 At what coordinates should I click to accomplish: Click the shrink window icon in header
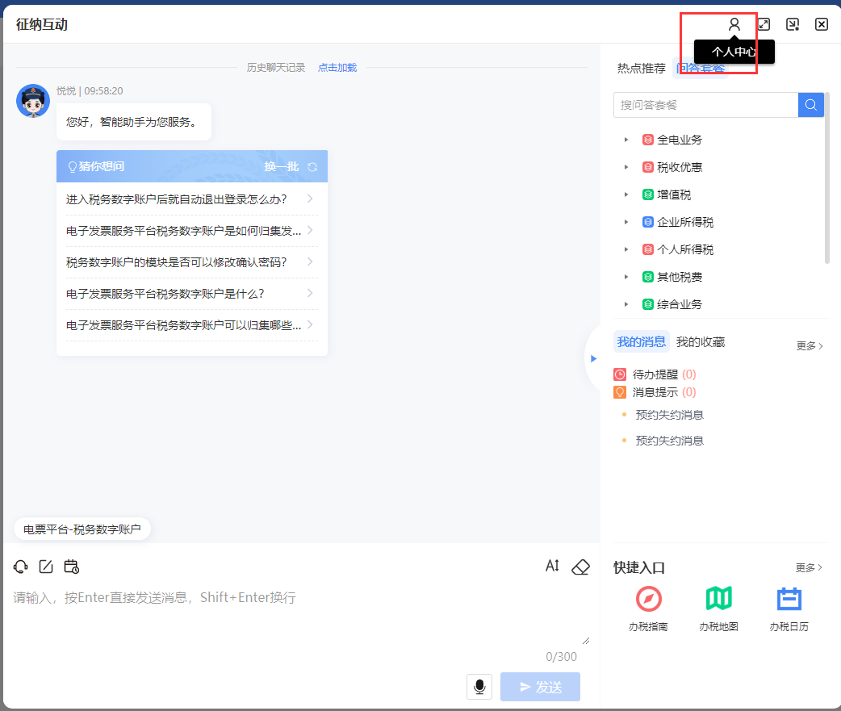793,24
